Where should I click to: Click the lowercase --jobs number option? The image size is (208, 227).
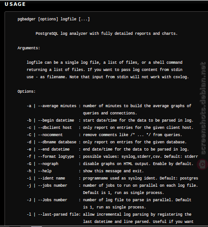53,185
